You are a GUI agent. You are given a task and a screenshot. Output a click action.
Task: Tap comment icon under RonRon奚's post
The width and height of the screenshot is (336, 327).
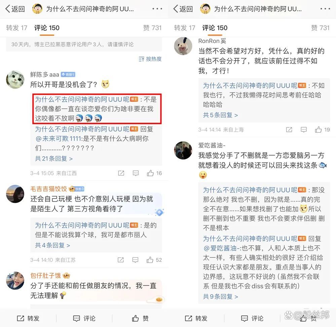[304, 130]
